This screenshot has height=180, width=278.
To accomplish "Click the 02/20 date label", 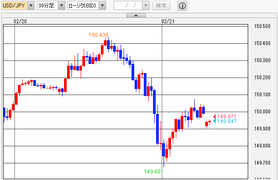I will click(x=20, y=21).
